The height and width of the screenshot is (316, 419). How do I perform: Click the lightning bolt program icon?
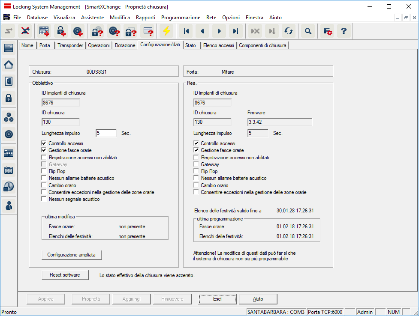click(x=166, y=31)
